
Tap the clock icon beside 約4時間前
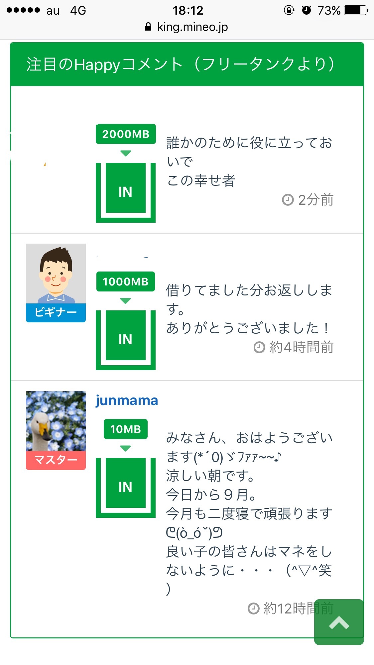(x=259, y=348)
